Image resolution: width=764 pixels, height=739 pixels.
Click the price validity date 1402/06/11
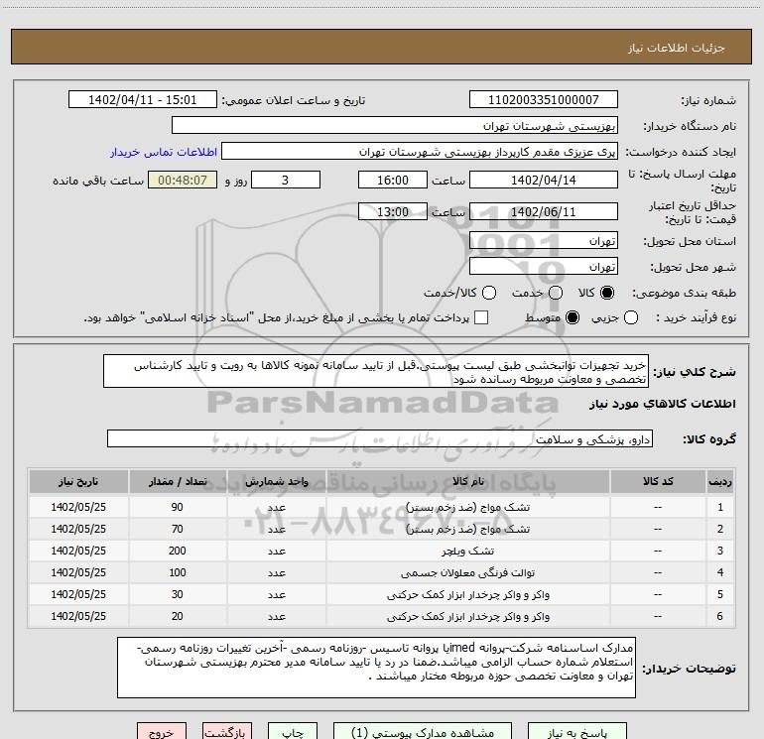point(544,212)
